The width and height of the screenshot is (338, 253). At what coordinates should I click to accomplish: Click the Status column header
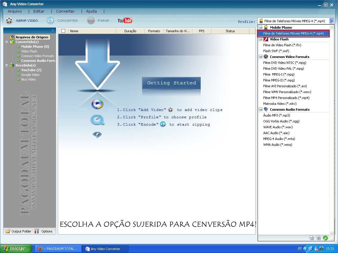230,31
